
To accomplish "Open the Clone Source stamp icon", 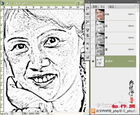I will point(87,35).
